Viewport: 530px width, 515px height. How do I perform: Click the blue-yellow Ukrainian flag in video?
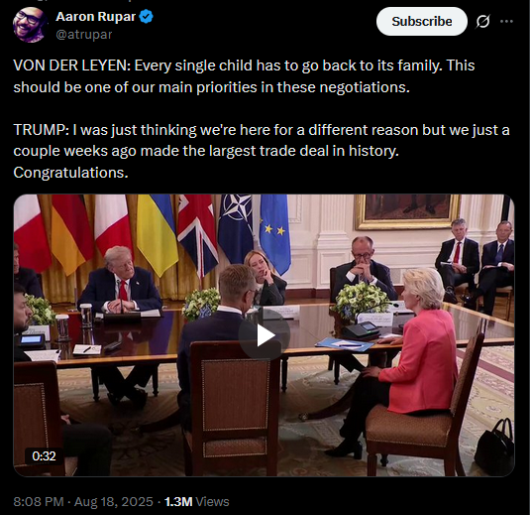point(158,233)
